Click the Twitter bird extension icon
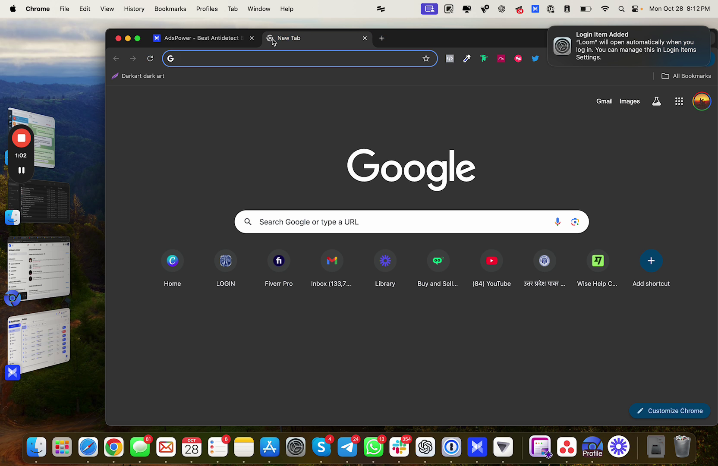Screen dimensions: 718x466 coord(535,59)
